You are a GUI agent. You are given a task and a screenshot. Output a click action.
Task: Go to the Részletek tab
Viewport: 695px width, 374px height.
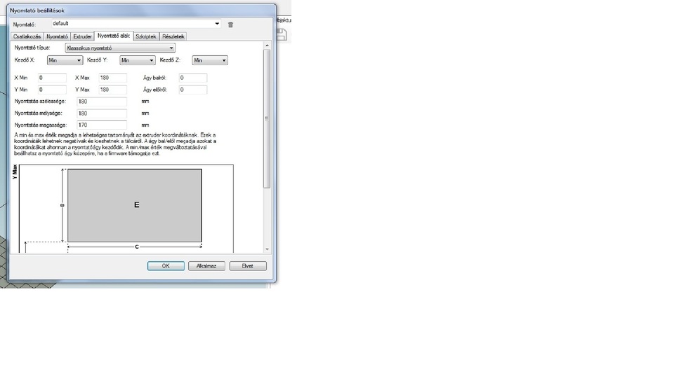(173, 36)
